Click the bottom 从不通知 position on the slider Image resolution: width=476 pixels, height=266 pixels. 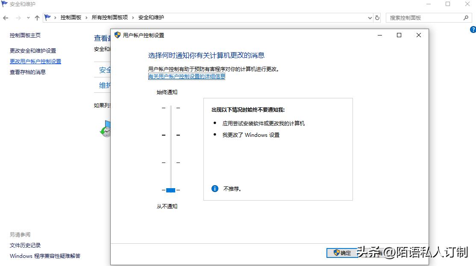(170, 190)
